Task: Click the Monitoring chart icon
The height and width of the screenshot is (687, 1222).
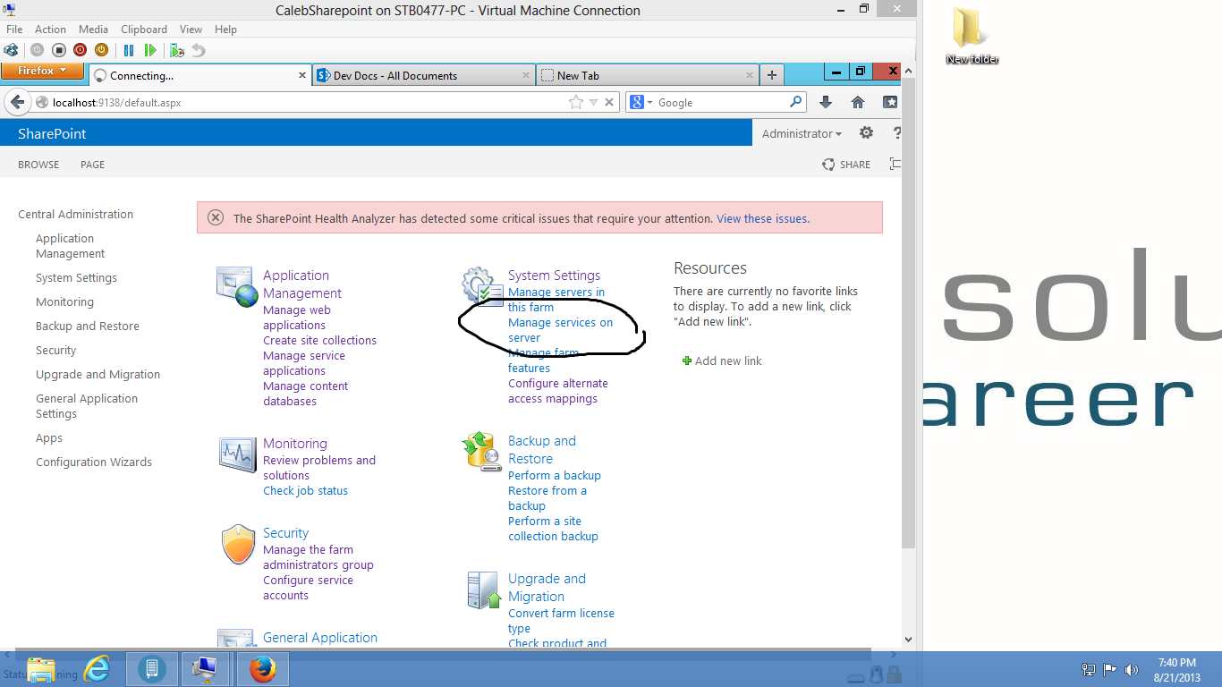Action: 237,454
